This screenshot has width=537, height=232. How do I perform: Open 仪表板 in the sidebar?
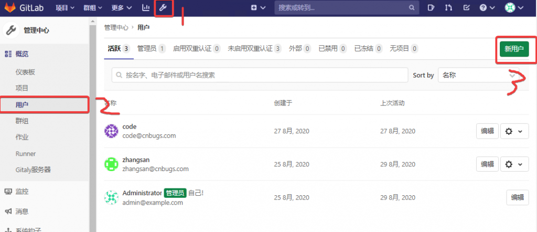pos(25,72)
